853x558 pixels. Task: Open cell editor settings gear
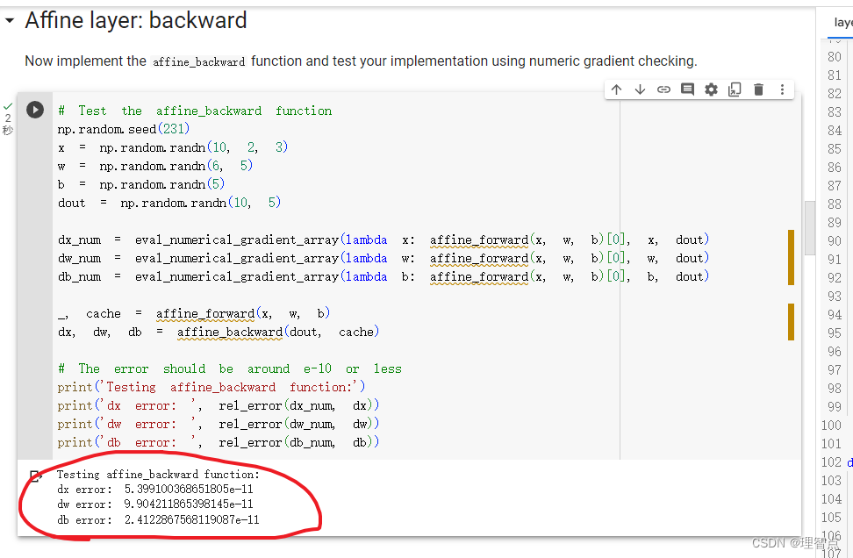[711, 89]
